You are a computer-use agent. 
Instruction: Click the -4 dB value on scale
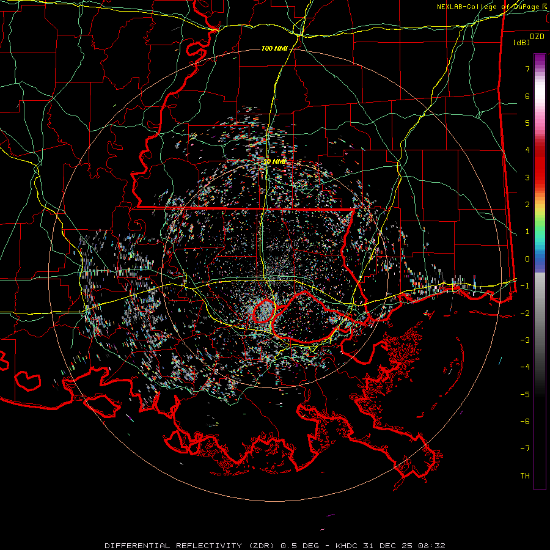coord(525,367)
